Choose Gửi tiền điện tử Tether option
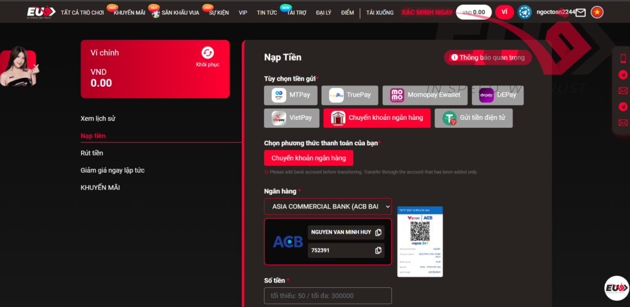Image resolution: width=630 pixels, height=307 pixels. [x=473, y=118]
